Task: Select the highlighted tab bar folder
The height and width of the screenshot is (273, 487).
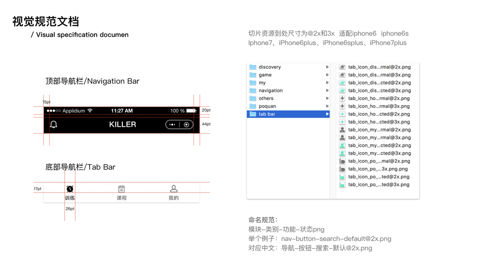Action: coord(288,114)
